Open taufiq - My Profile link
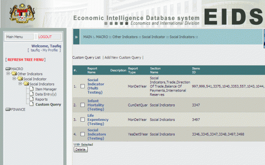This screenshot has width=265, height=165. point(44,50)
